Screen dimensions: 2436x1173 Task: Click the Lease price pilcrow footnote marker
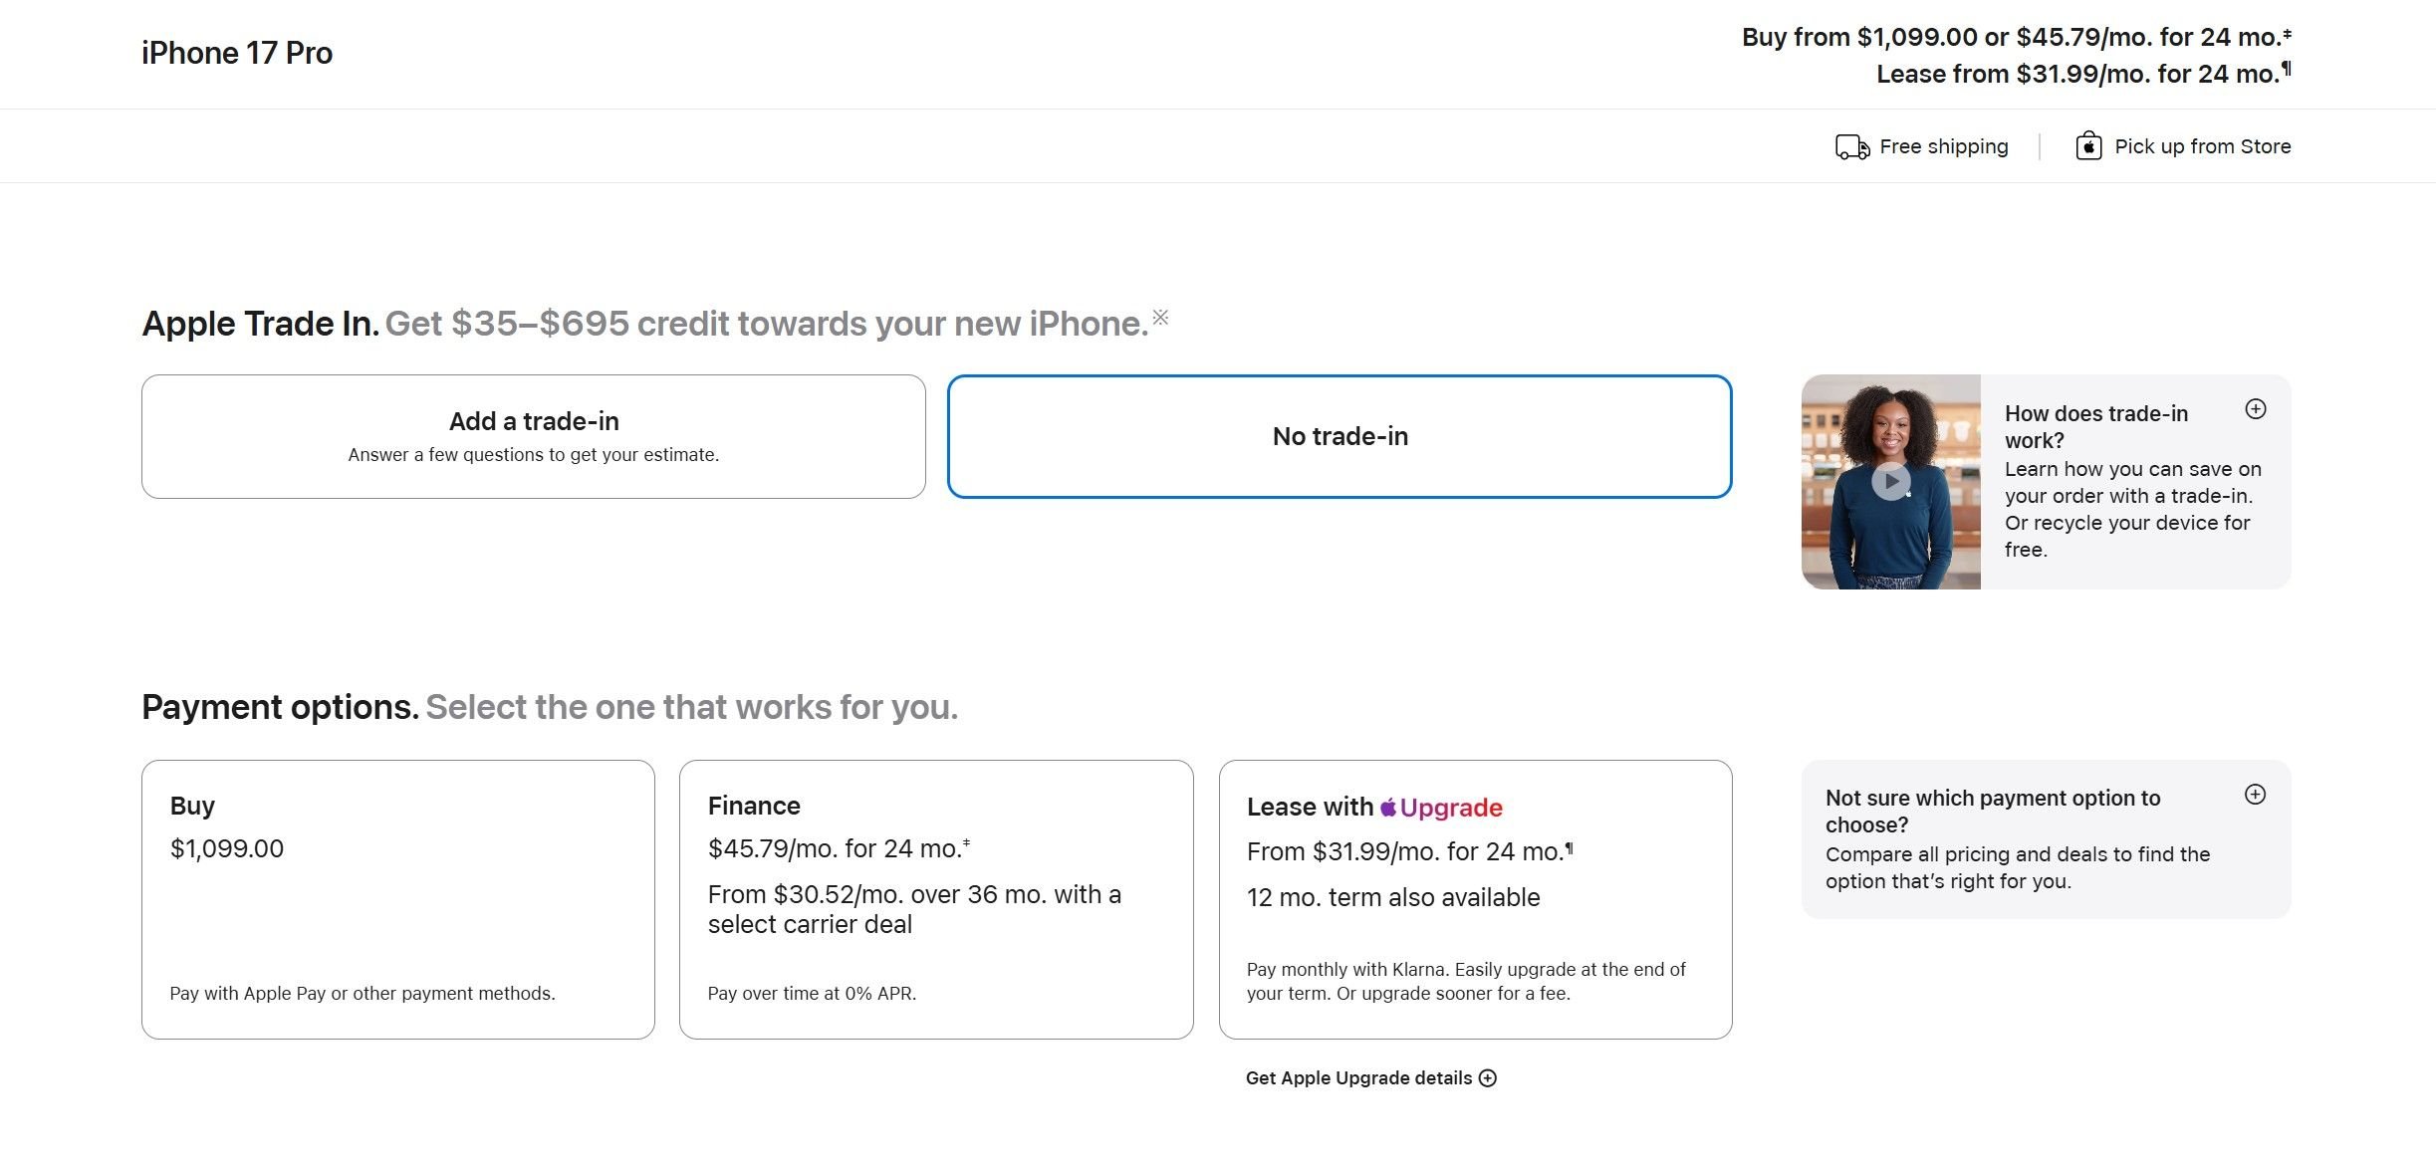click(1569, 848)
